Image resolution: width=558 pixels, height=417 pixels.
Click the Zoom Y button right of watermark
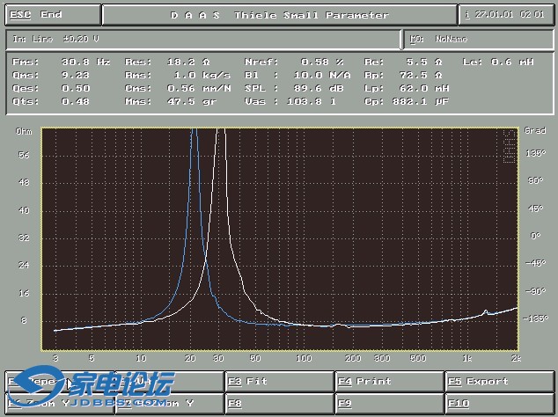169,404
